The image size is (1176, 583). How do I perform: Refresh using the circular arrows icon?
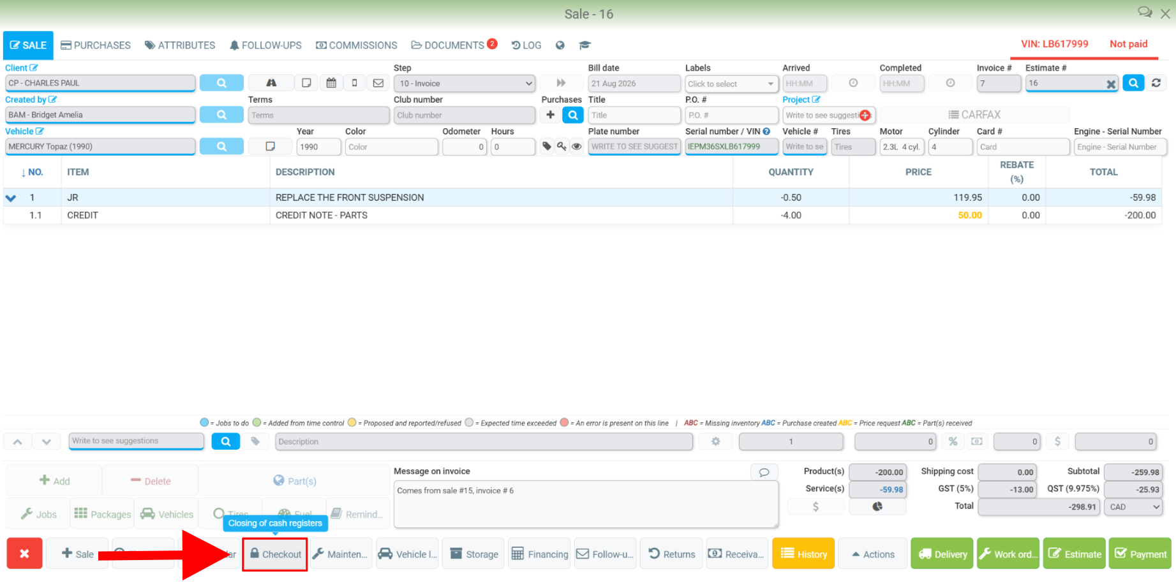pyautogui.click(x=1156, y=83)
